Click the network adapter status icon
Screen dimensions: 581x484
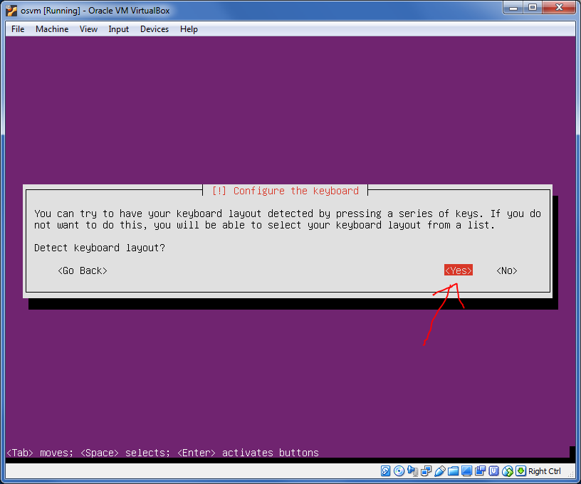(x=426, y=471)
